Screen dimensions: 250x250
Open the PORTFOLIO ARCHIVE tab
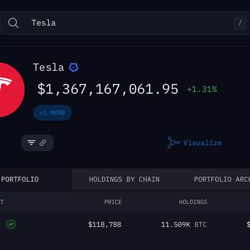tap(222, 179)
